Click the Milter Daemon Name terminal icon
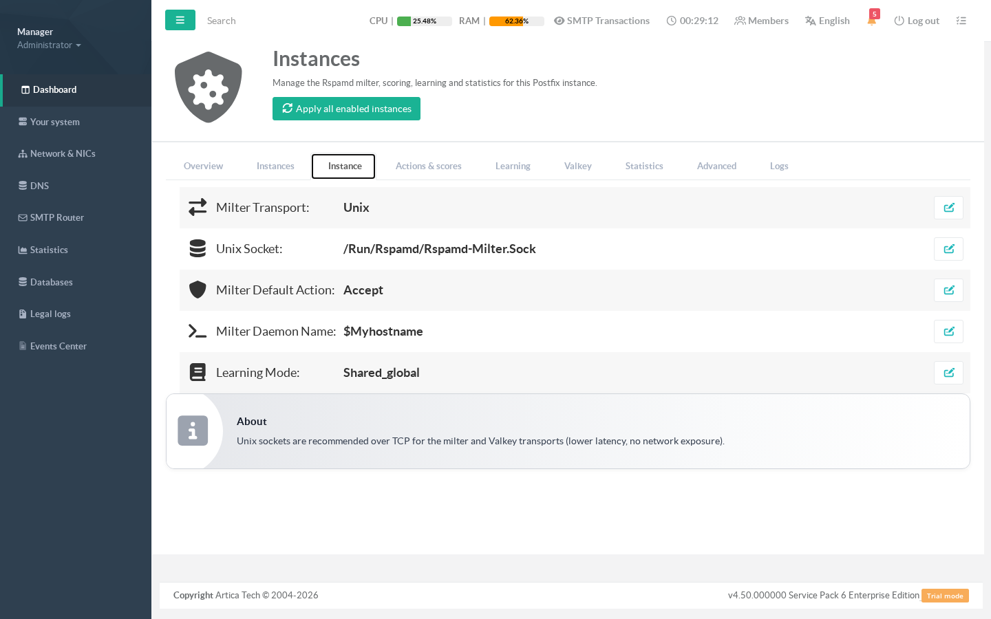 (198, 332)
